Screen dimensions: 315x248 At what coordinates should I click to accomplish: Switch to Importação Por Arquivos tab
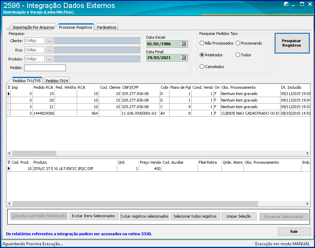[x=33, y=27]
